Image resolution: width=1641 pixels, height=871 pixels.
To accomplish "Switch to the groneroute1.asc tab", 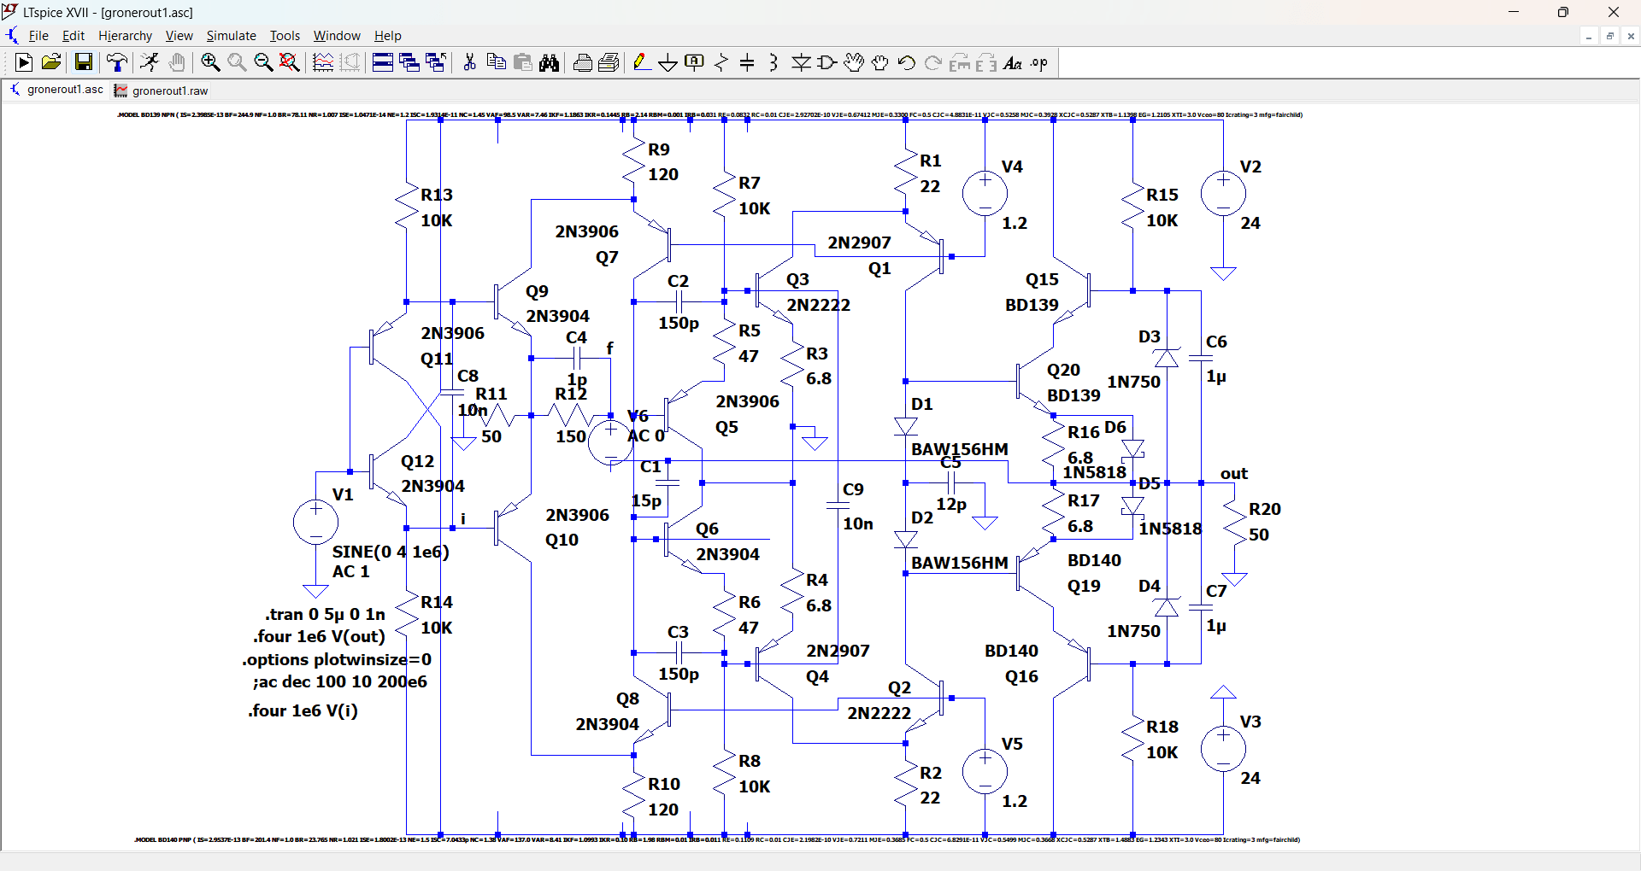I will pos(56,90).
